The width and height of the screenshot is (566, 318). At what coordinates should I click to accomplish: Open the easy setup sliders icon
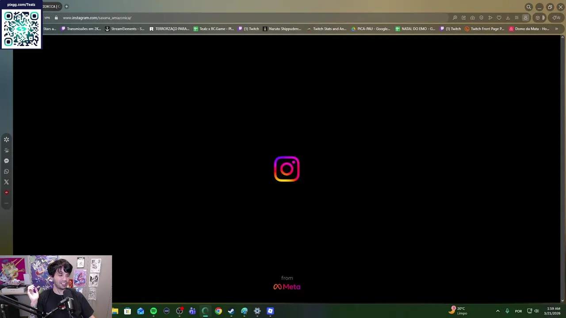(x=516, y=18)
